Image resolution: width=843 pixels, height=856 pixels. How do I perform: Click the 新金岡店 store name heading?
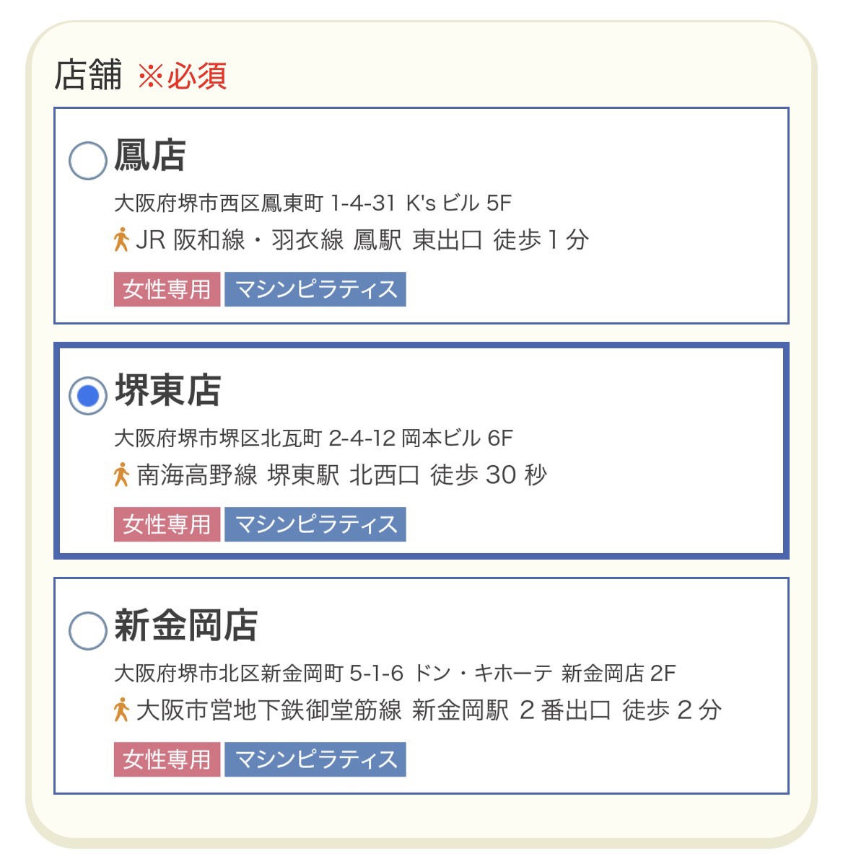(186, 626)
